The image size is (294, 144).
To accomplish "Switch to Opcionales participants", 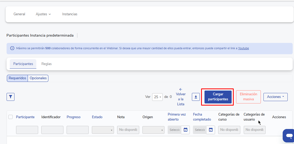I will [x=38, y=78].
